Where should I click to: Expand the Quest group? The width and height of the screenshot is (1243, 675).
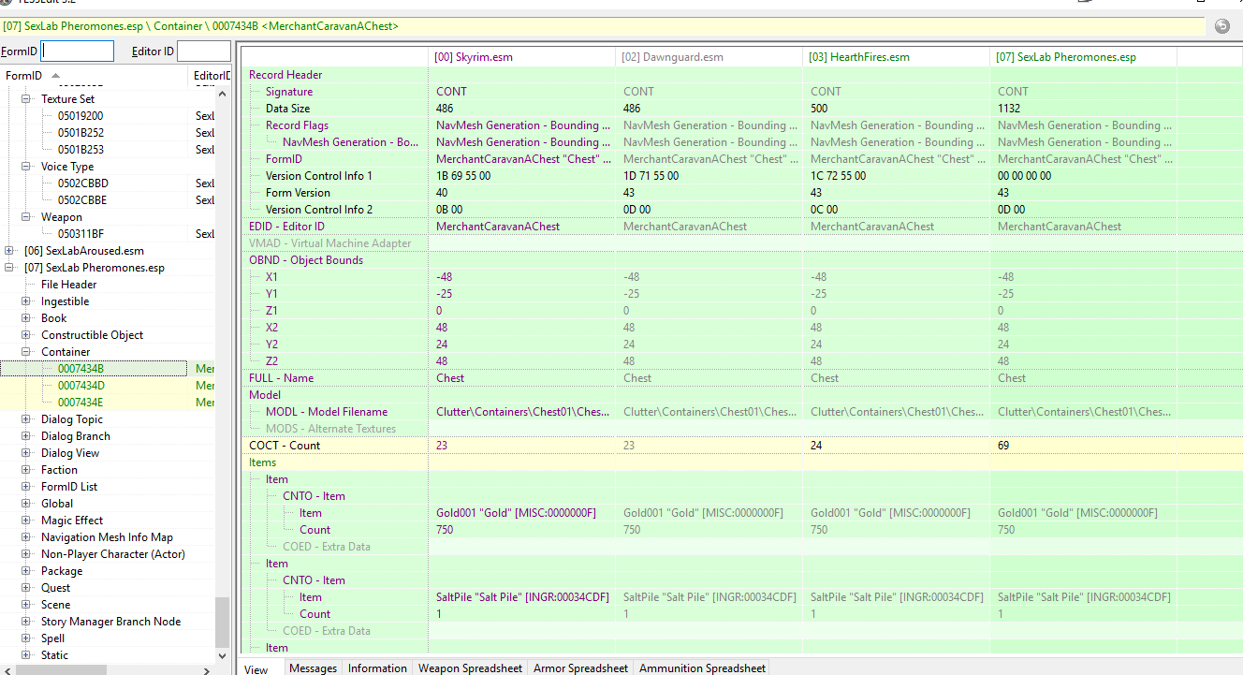[26, 588]
